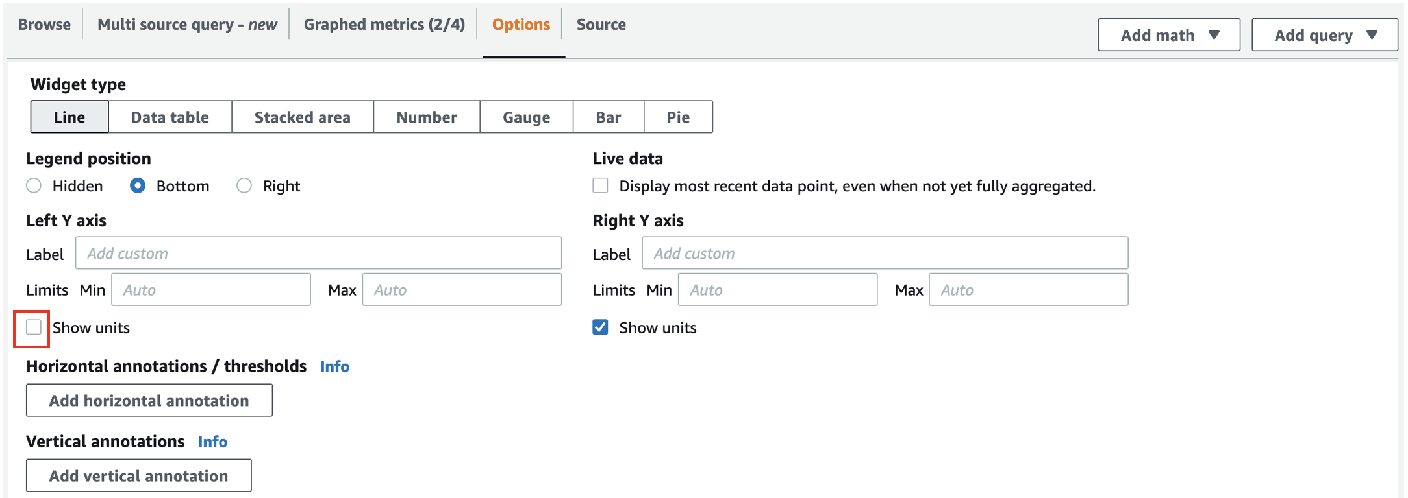Go to the Source tab
Image resolution: width=1408 pixels, height=498 pixels.
pyautogui.click(x=601, y=25)
